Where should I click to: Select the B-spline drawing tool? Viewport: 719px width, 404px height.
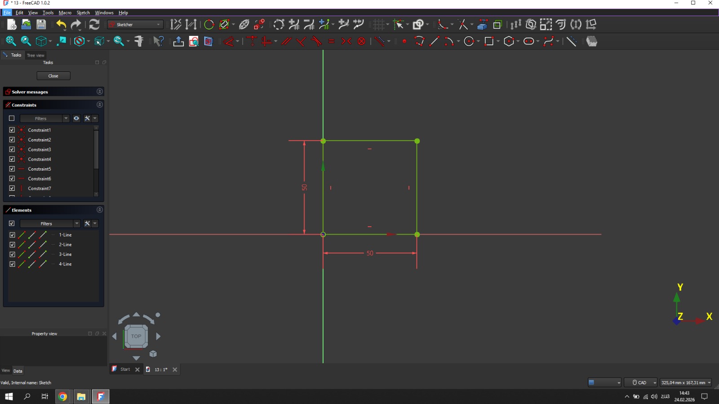coord(549,41)
